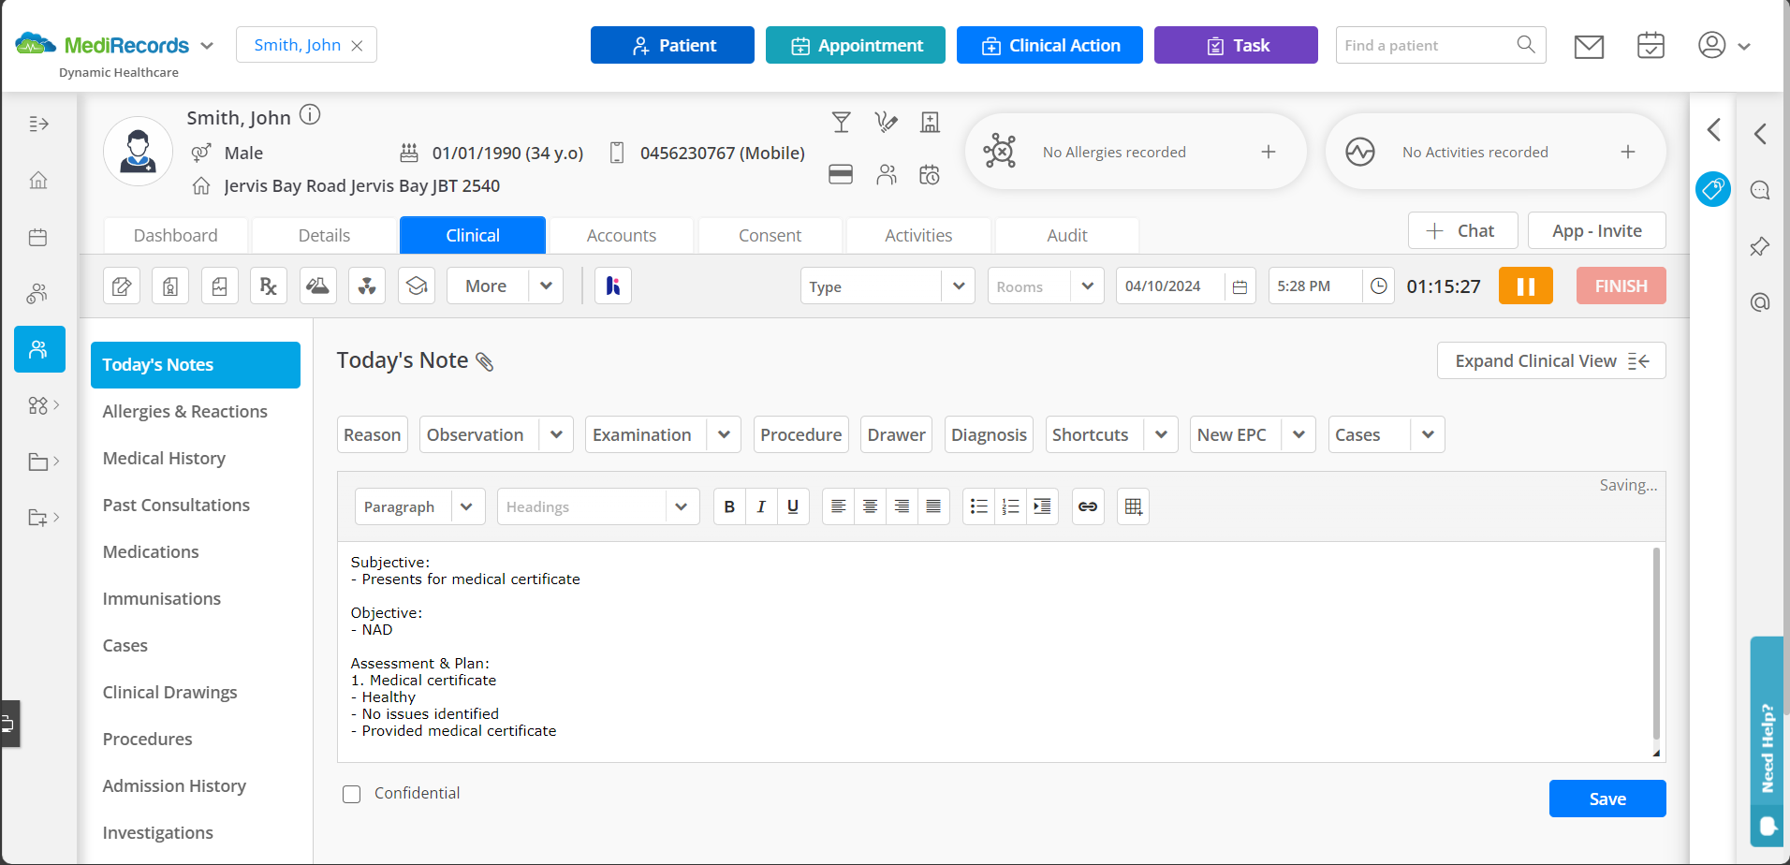Toggle italic formatting

(x=761, y=506)
